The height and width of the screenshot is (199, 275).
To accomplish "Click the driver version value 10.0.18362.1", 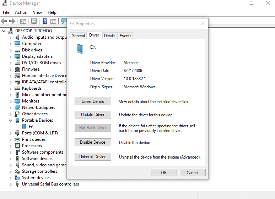I will [135, 79].
